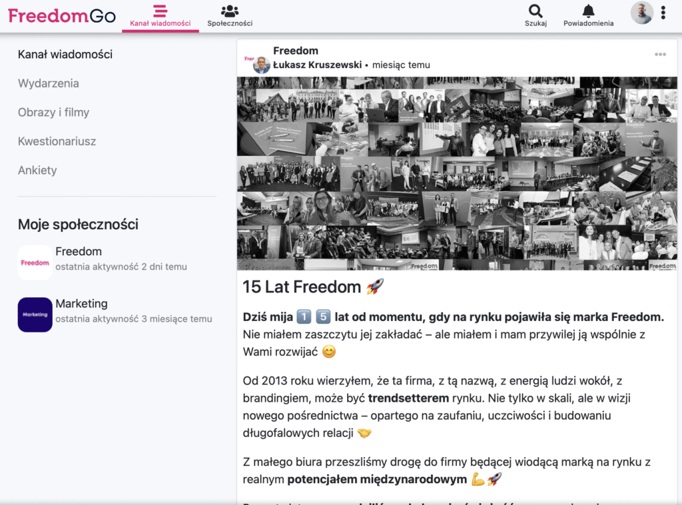Viewport: 682px width, 505px height.
Task: Click the dark blue Marketing community icon
Action: point(35,314)
